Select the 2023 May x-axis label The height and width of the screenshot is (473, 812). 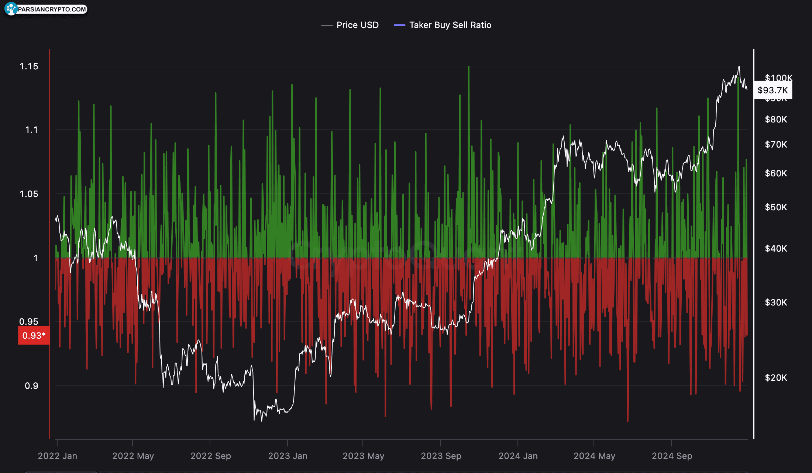[364, 456]
